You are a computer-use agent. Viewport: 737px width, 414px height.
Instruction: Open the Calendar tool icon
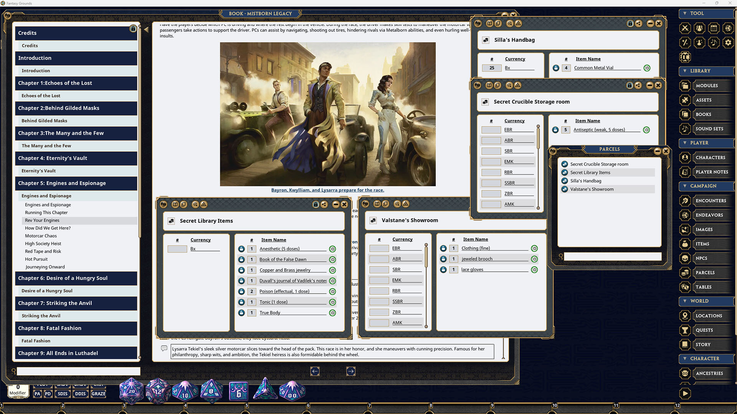point(714,28)
